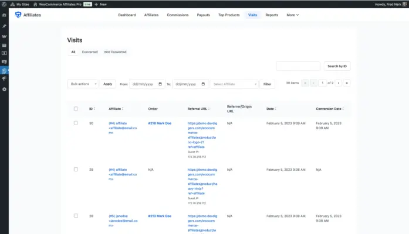Open referral URL for visit 29
This screenshot has width=409, height=234.
coord(202,181)
